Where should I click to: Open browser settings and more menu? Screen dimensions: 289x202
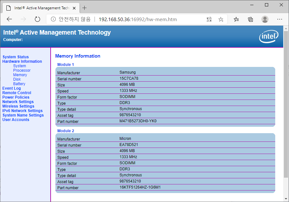click(x=280, y=19)
